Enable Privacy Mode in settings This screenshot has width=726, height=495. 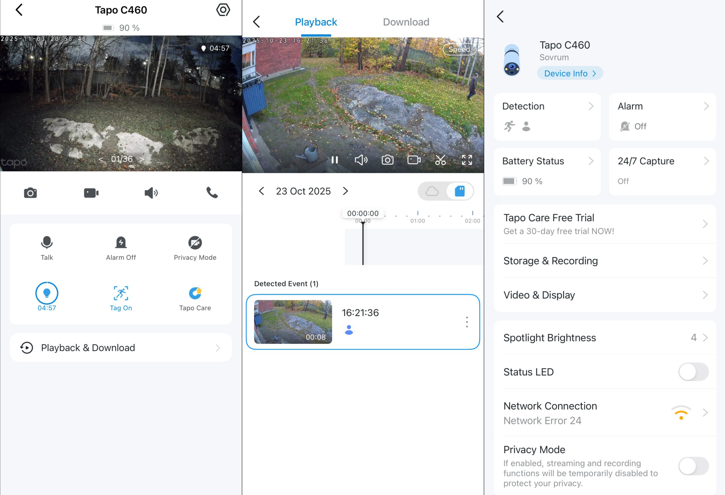[x=694, y=465]
